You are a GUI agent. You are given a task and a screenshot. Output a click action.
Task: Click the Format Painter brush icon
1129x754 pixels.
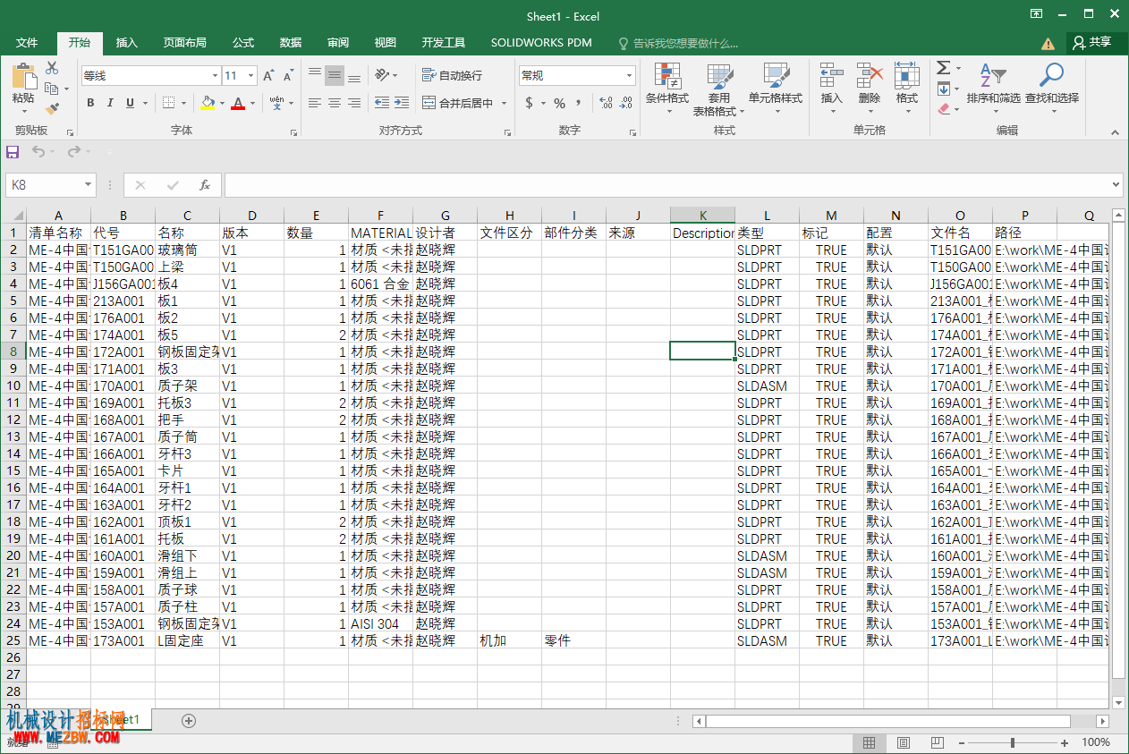point(52,108)
